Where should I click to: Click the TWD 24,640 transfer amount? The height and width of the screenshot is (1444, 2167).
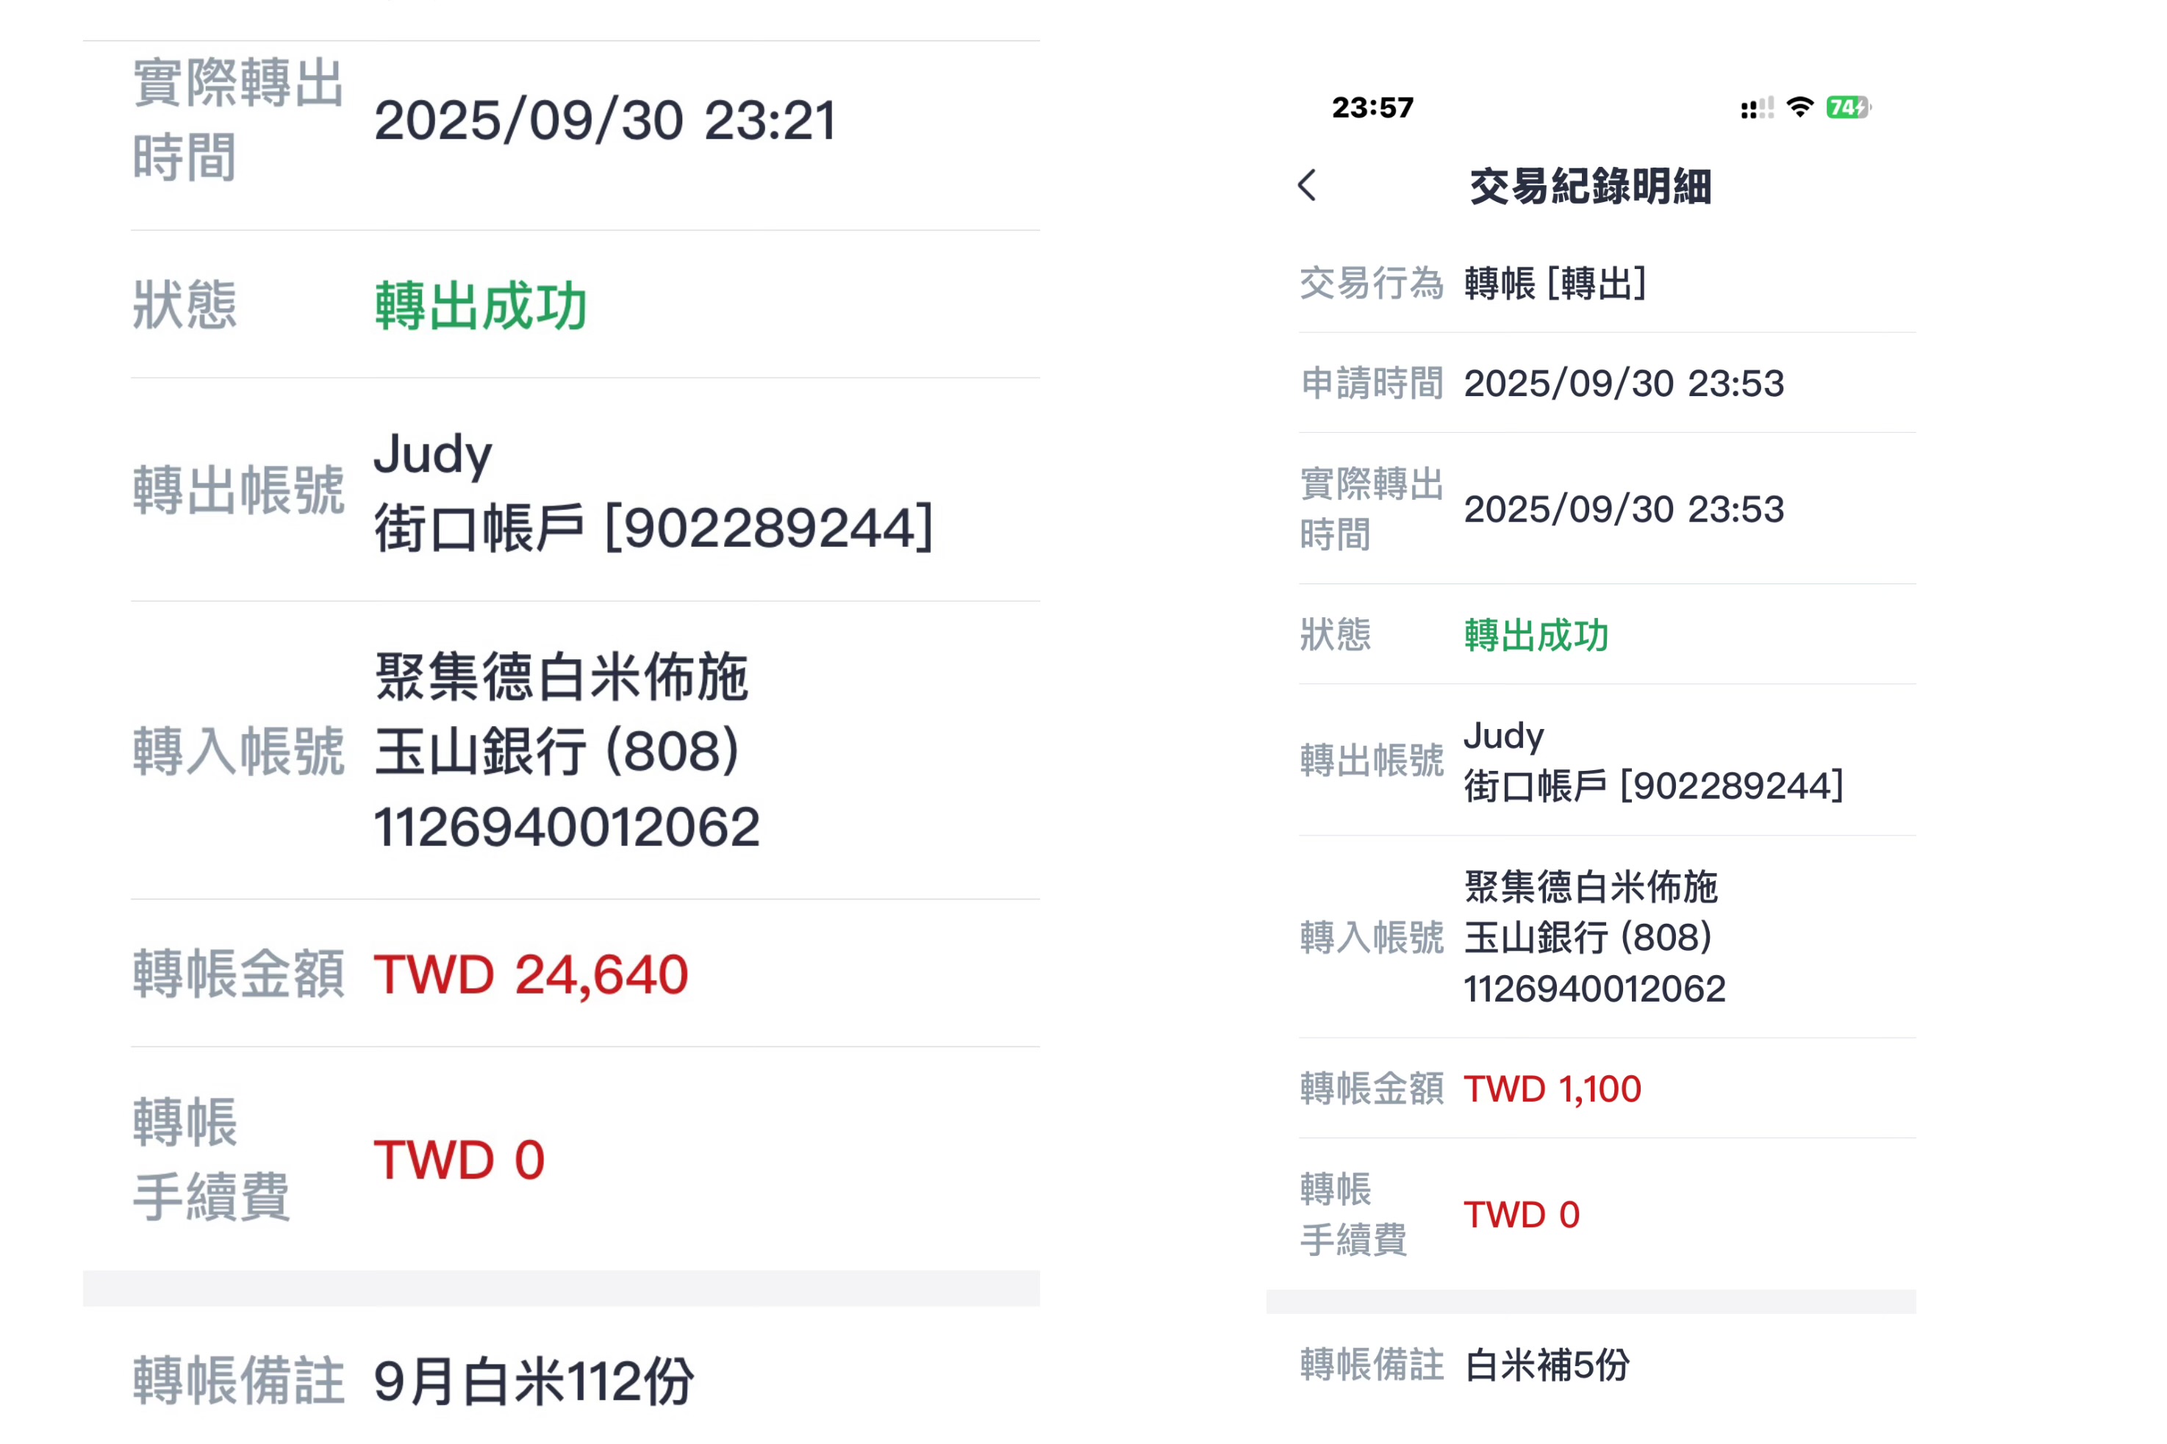click(x=531, y=974)
